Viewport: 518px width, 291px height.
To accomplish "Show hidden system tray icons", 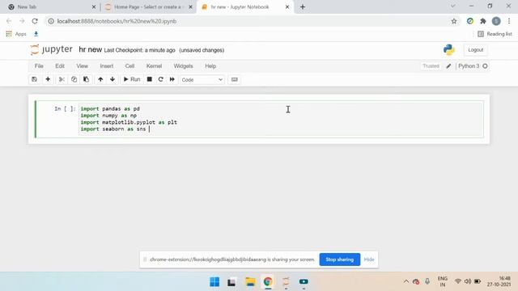I will tap(406, 281).
